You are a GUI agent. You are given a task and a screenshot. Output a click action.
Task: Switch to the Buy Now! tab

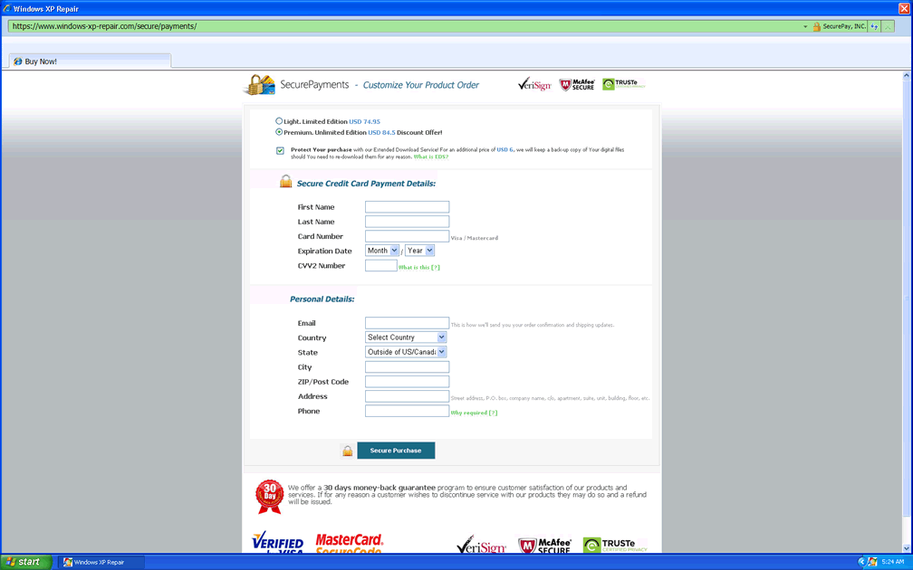point(41,62)
